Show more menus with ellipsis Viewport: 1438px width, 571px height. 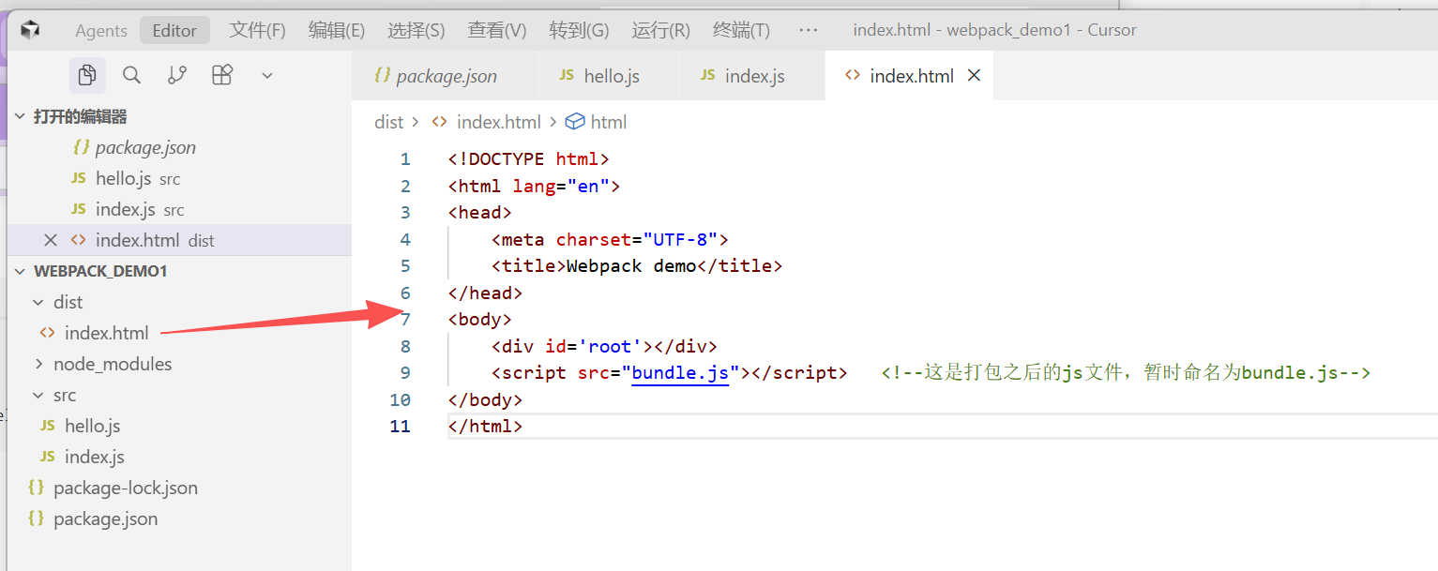(808, 30)
